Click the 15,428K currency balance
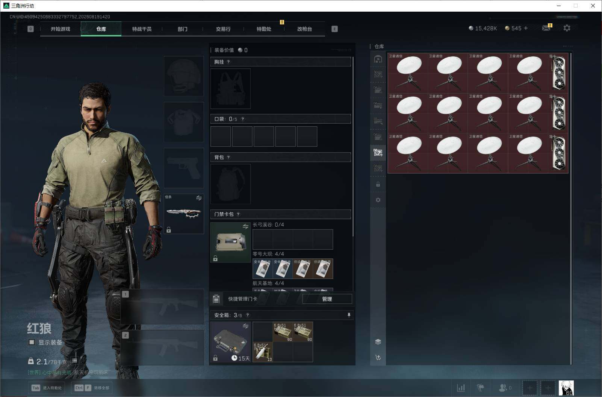Screen dimensions: 602x397 coord(483,28)
